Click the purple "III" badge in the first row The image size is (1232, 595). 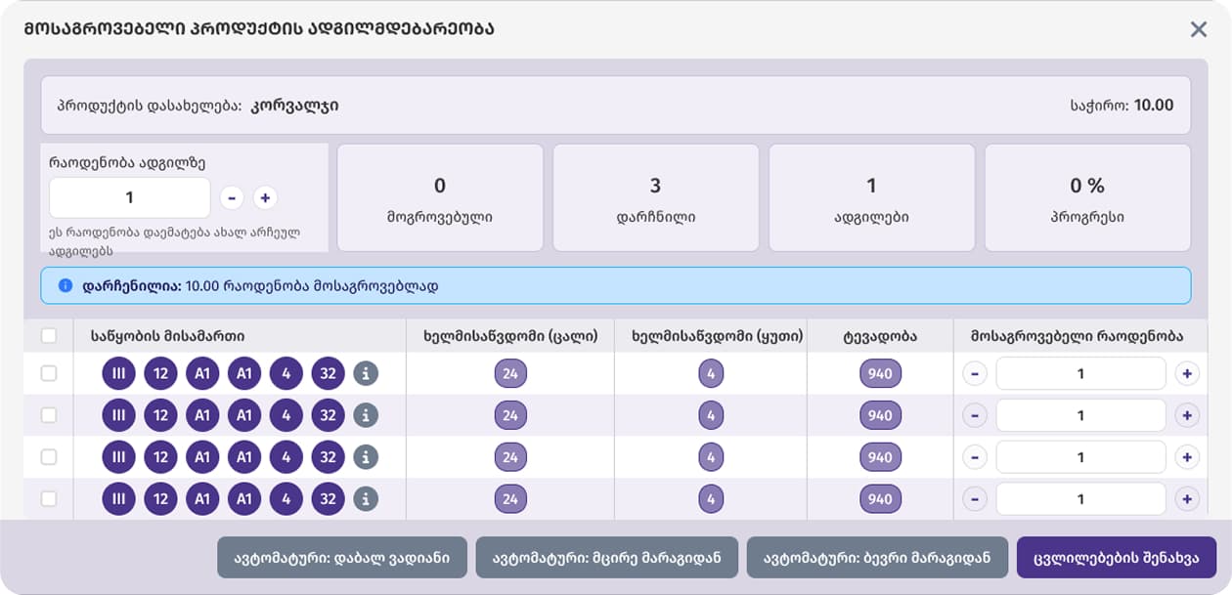(118, 372)
